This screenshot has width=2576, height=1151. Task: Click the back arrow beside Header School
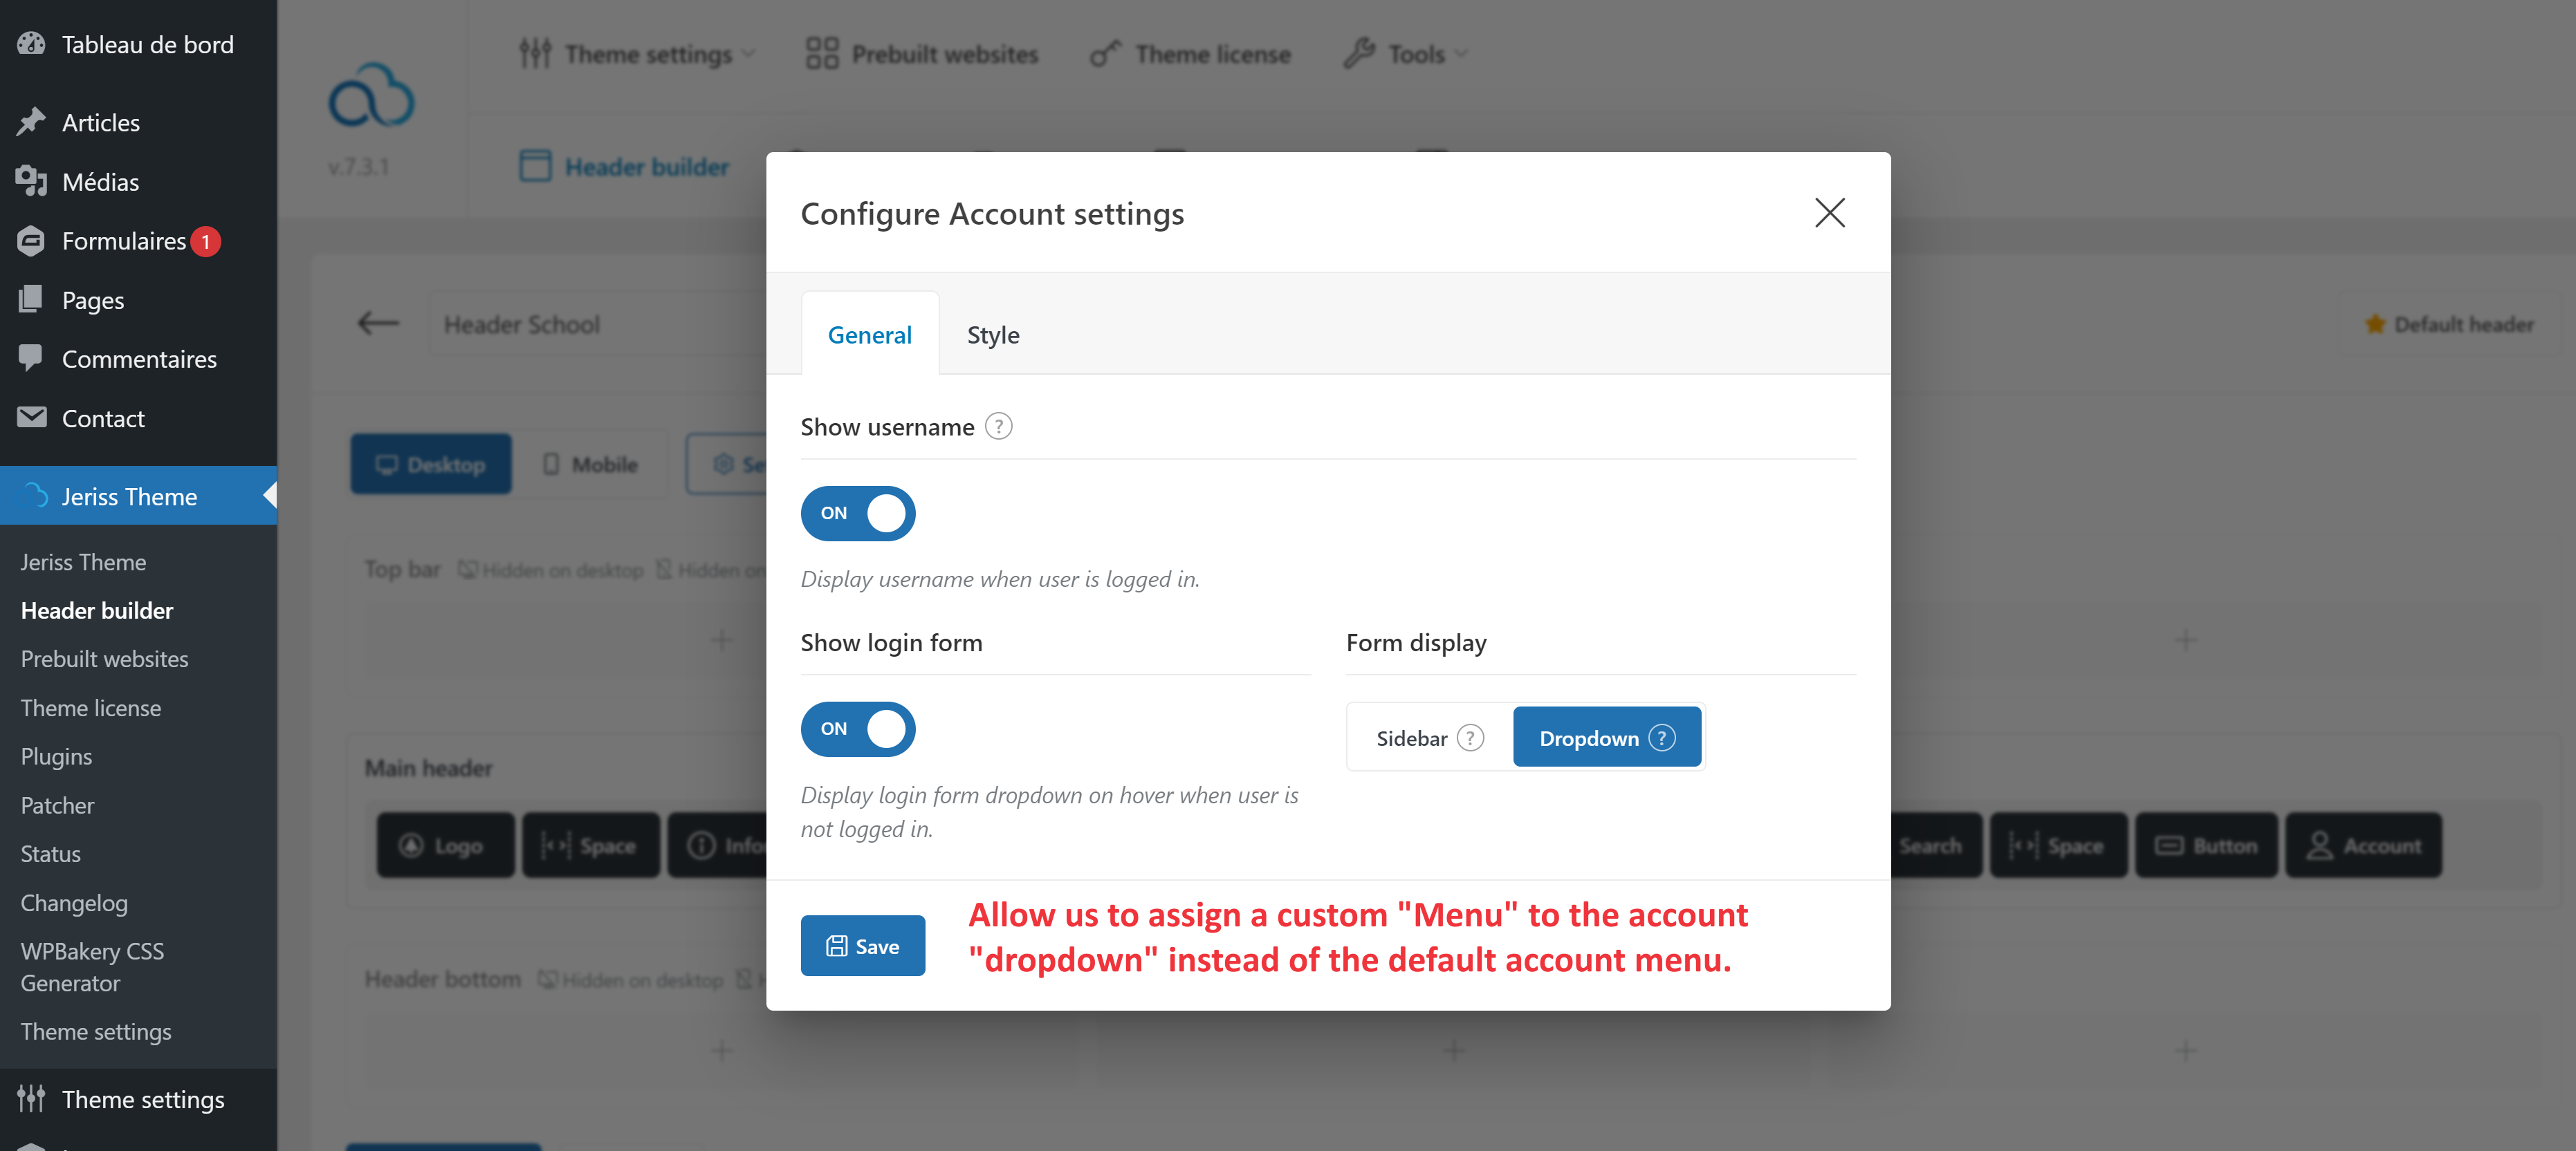(x=378, y=323)
